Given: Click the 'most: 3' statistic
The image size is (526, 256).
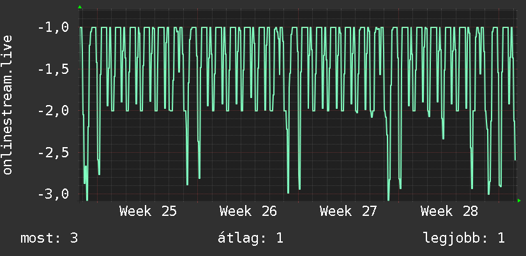Looking at the screenshot, I should (49, 238).
